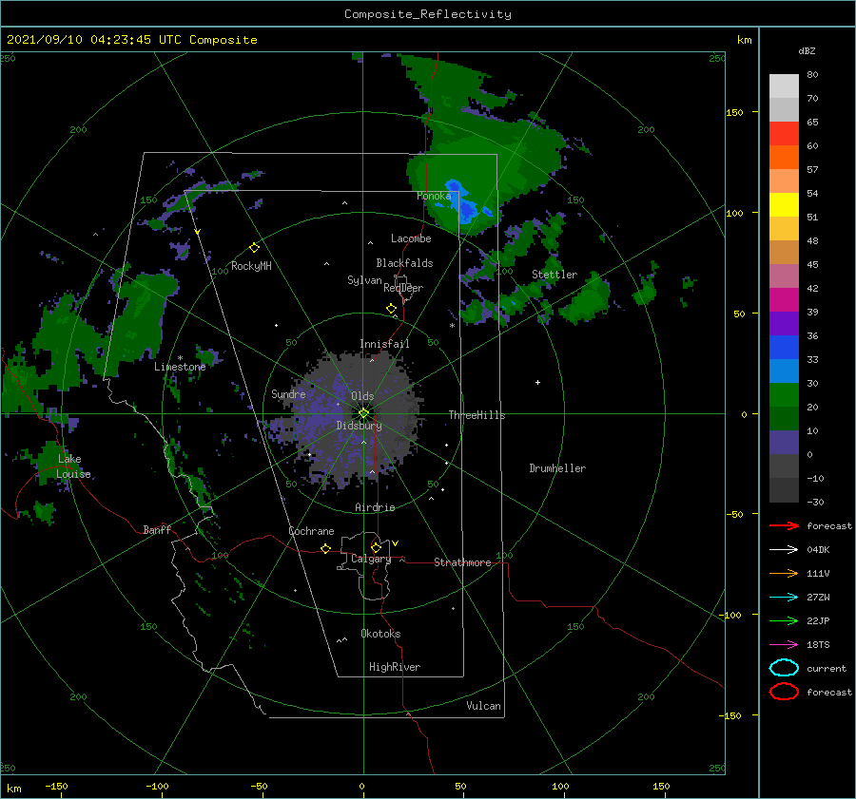Click the green echo east of Stettler
The height and width of the screenshot is (799, 856).
tap(589, 299)
